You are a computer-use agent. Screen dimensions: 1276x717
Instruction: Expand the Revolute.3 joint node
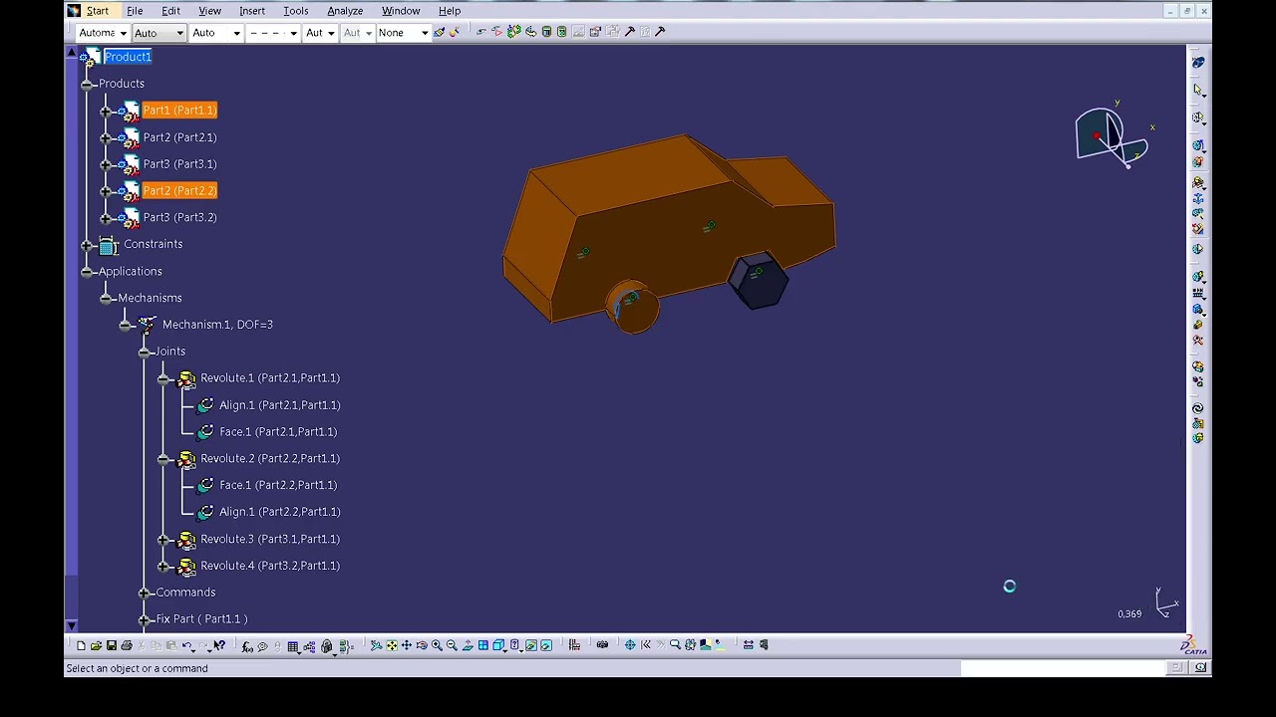(x=163, y=540)
